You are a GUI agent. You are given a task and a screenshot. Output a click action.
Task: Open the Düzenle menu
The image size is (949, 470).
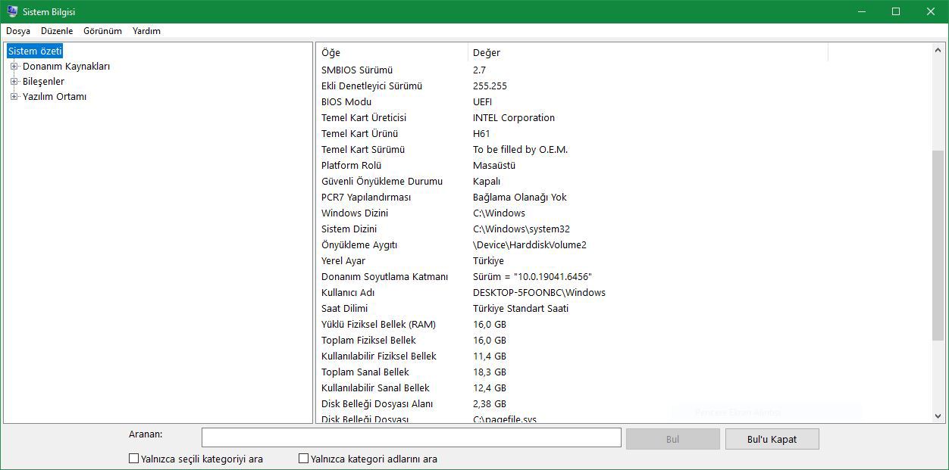(57, 31)
